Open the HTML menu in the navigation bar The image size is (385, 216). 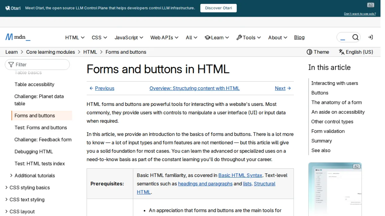75,37
